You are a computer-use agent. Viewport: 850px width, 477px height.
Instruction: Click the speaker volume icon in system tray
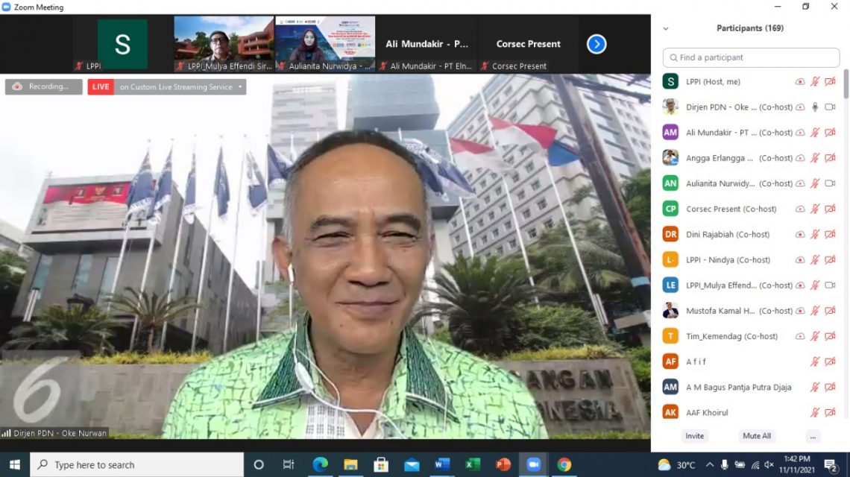[x=769, y=464]
